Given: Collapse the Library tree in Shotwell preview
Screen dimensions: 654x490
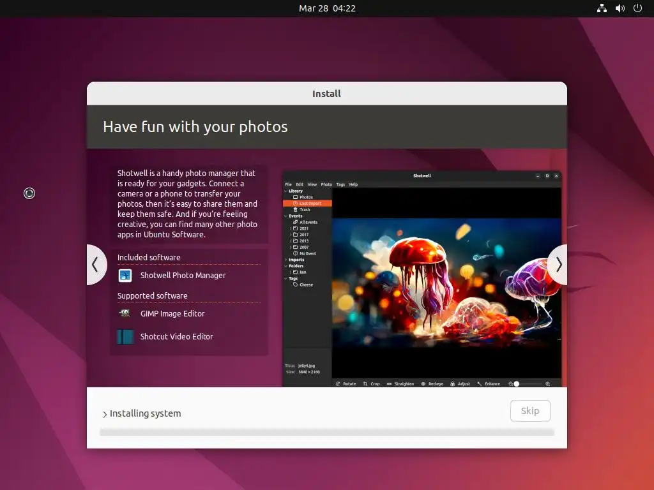Looking at the screenshot, I should [x=286, y=191].
